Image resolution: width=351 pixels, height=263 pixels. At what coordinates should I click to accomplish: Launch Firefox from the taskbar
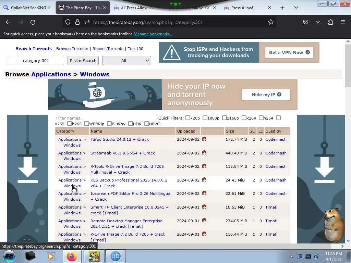(x=72, y=256)
